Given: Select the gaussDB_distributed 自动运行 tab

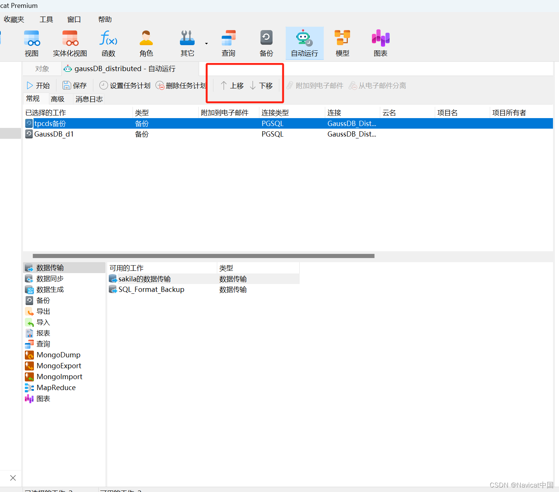Looking at the screenshot, I should click(130, 69).
